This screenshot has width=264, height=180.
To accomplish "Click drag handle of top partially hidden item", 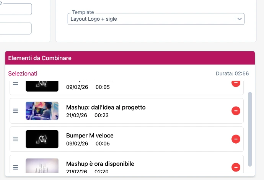I will [16, 83].
